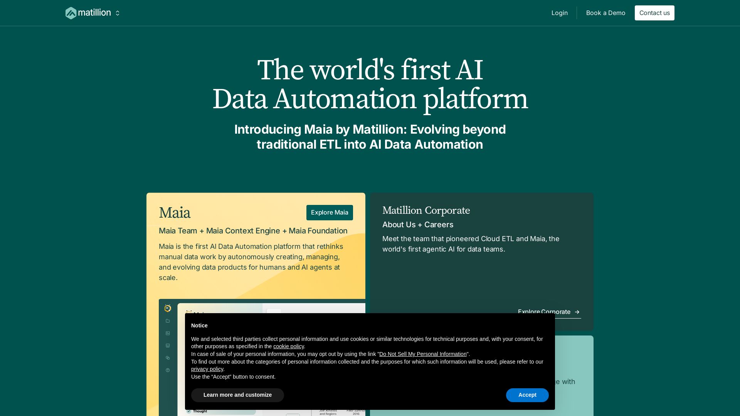Viewport: 740px width, 416px height.
Task: Open the cookie policy link
Action: [x=289, y=346]
